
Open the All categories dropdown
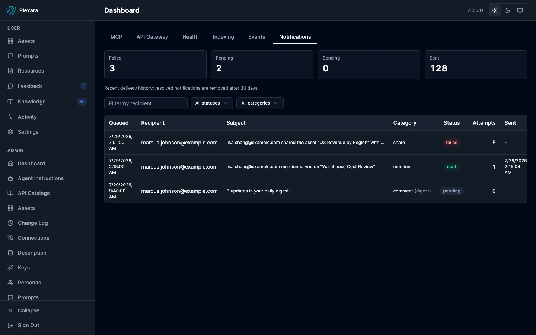[260, 103]
